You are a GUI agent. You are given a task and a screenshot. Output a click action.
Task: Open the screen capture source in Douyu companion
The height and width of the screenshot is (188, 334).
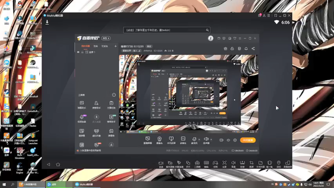pyautogui.click(x=147, y=140)
